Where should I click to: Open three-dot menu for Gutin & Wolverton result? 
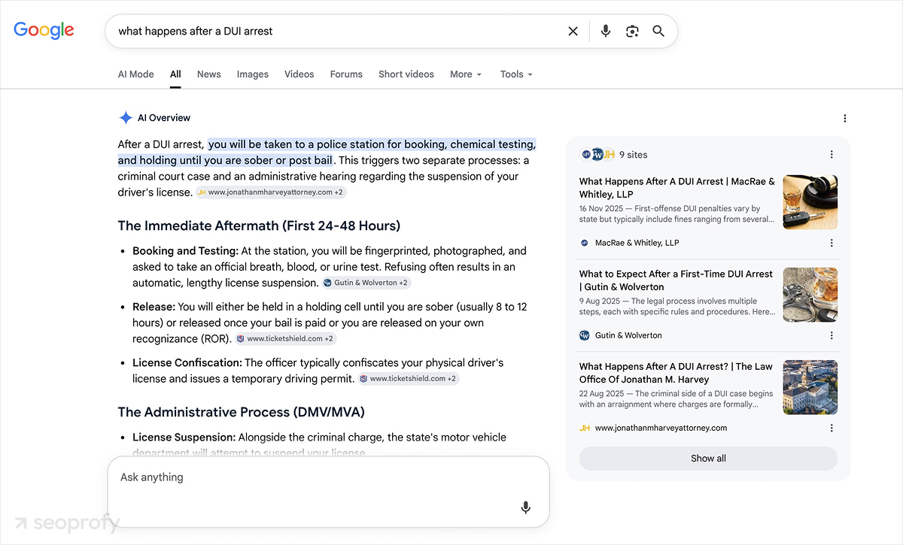[832, 335]
